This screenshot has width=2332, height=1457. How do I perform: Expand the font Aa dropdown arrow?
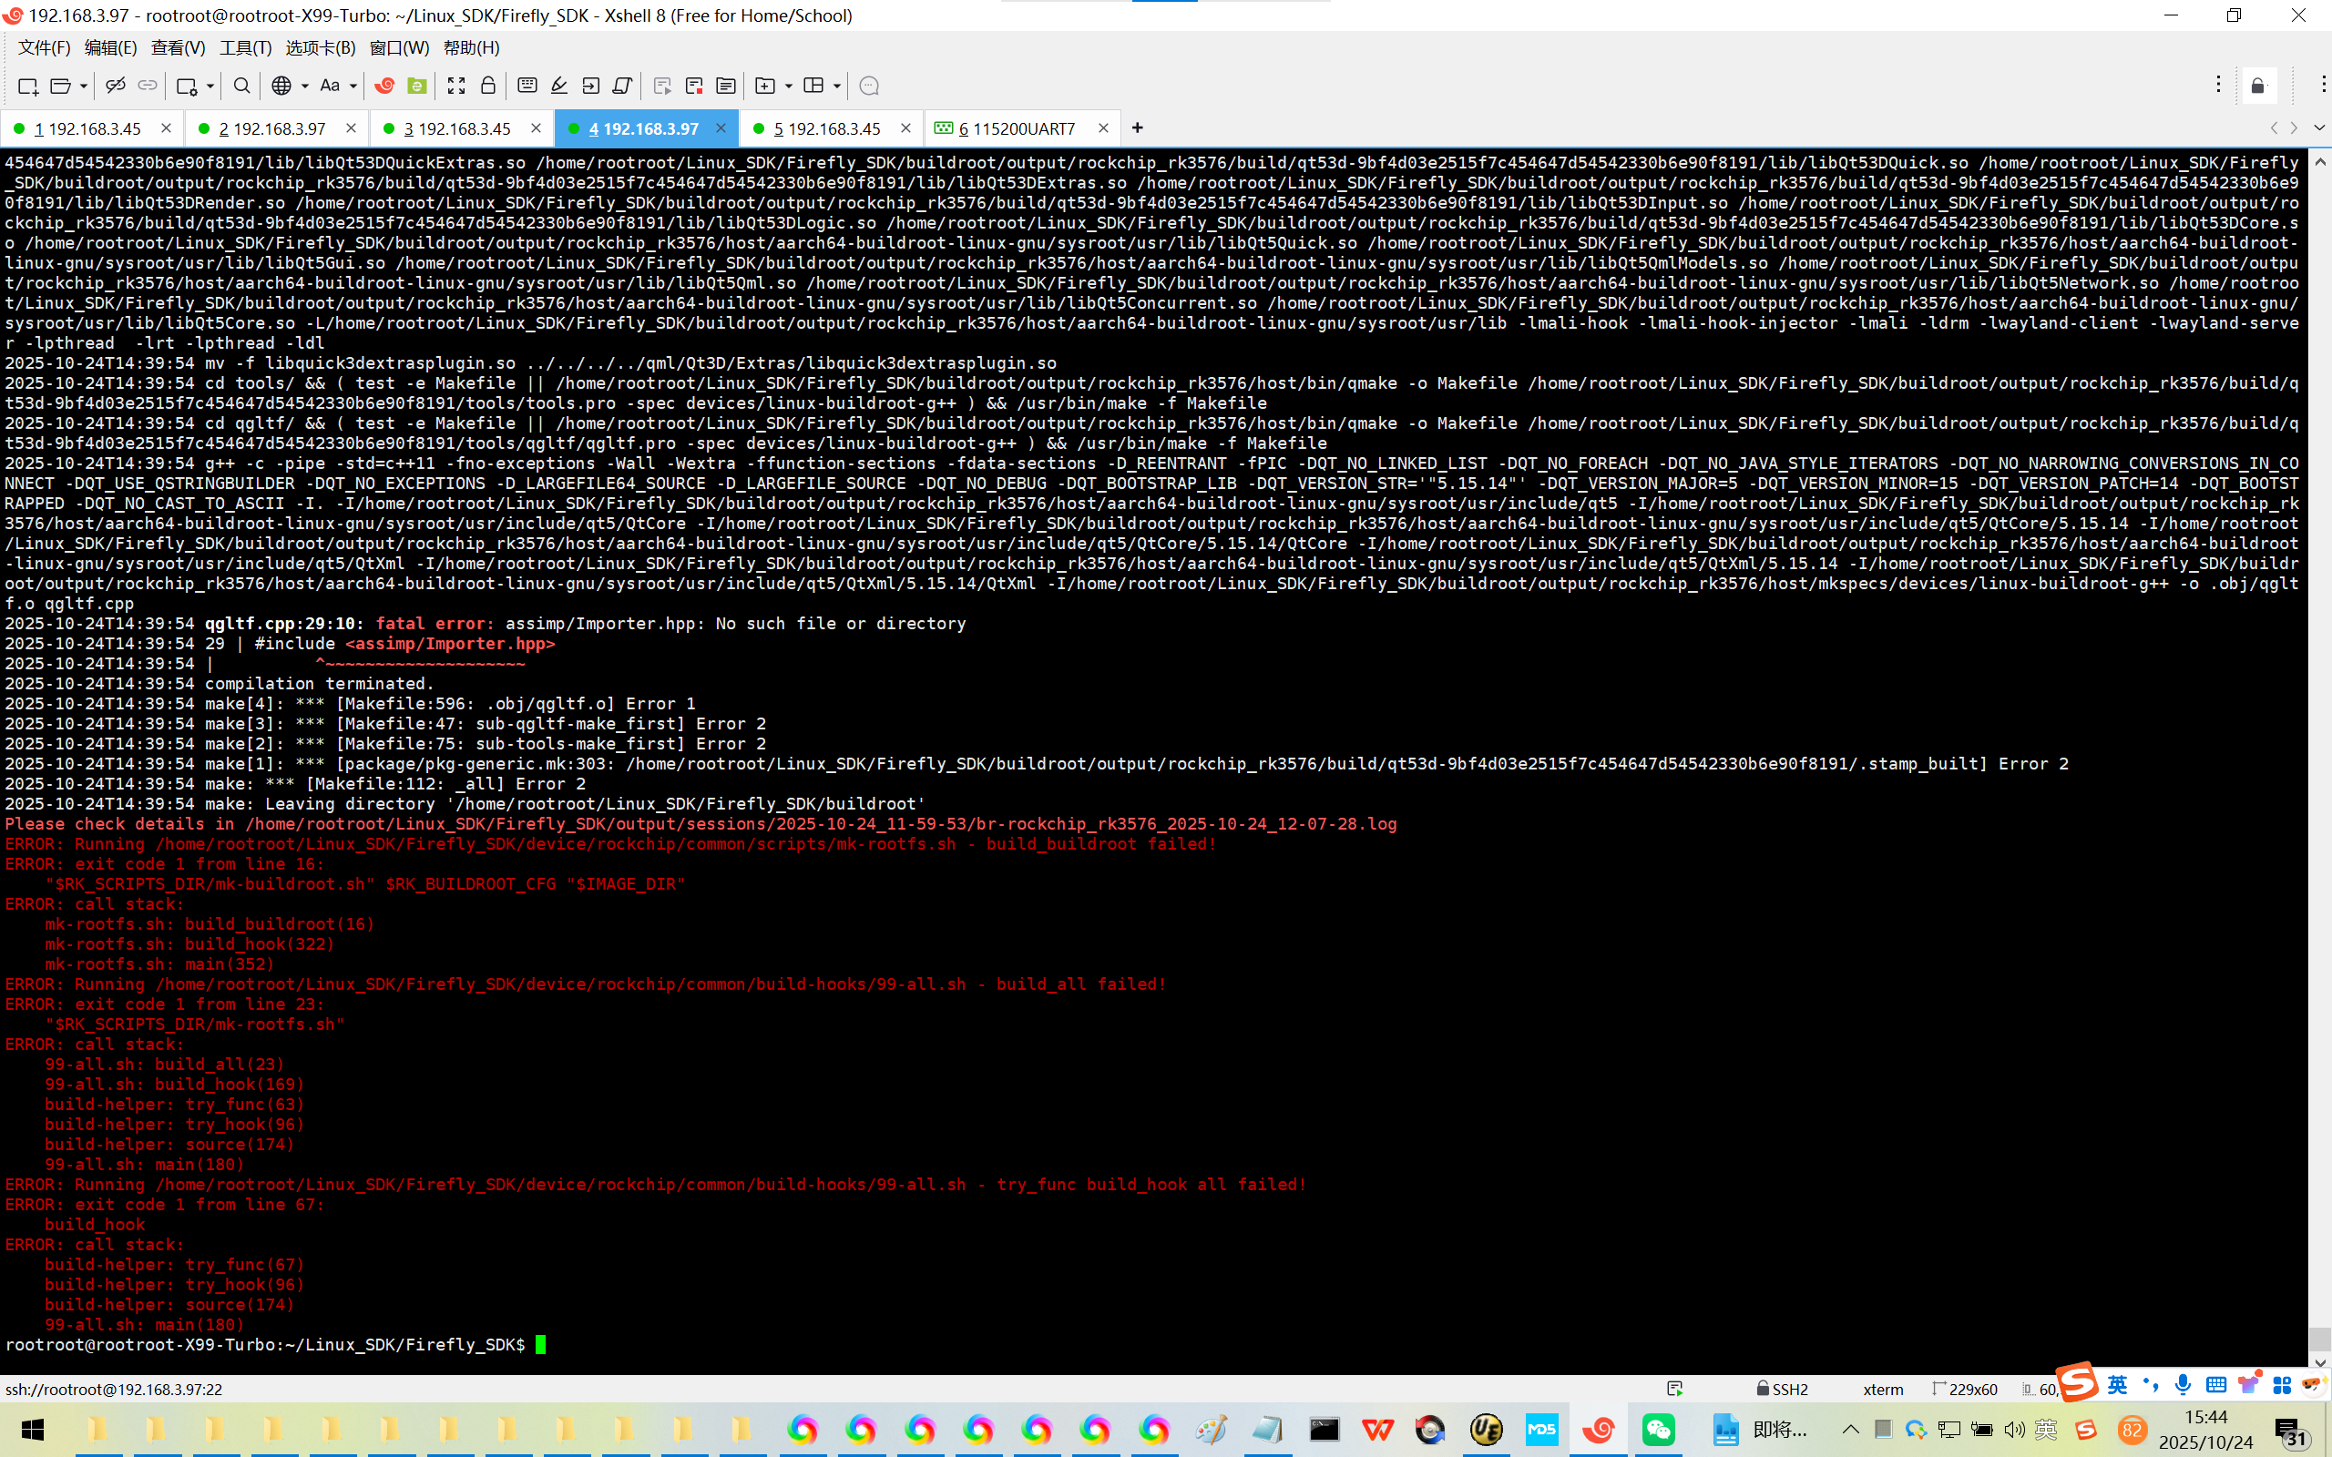353,86
